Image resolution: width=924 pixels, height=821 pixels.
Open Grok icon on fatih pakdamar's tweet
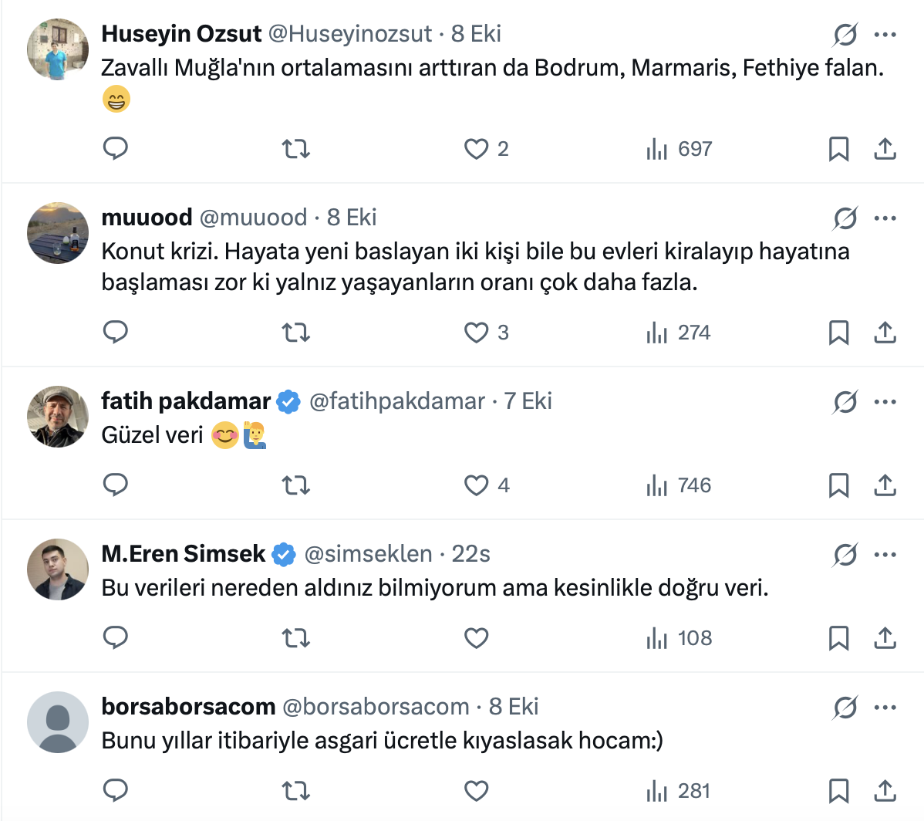[x=845, y=401]
